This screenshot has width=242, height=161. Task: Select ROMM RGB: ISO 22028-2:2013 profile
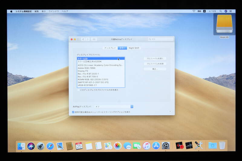pos(101,79)
